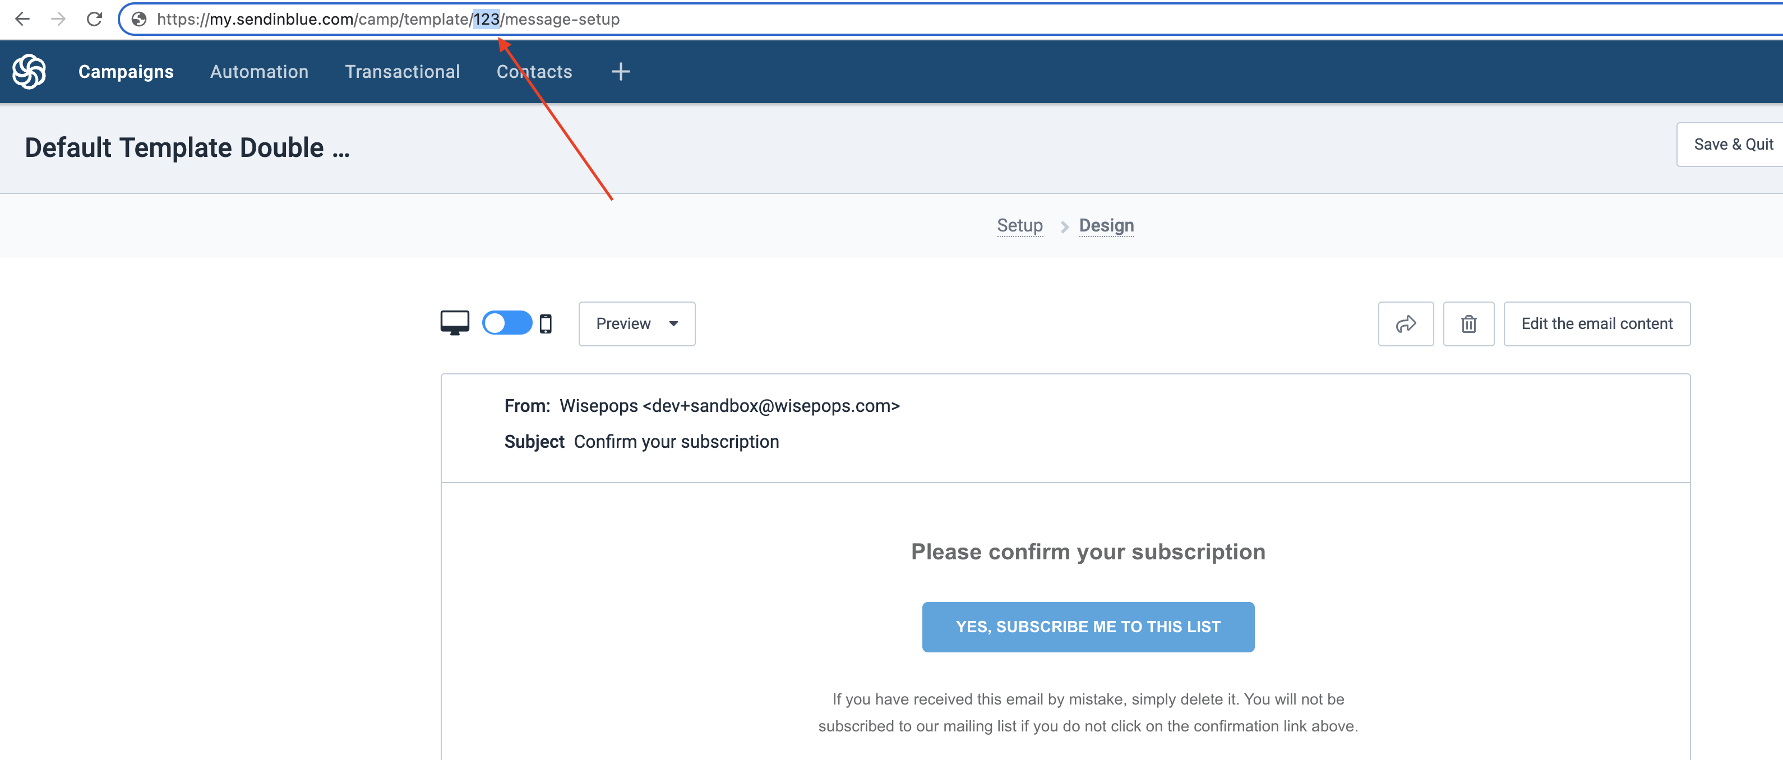Select the desktop preview icon

455,323
